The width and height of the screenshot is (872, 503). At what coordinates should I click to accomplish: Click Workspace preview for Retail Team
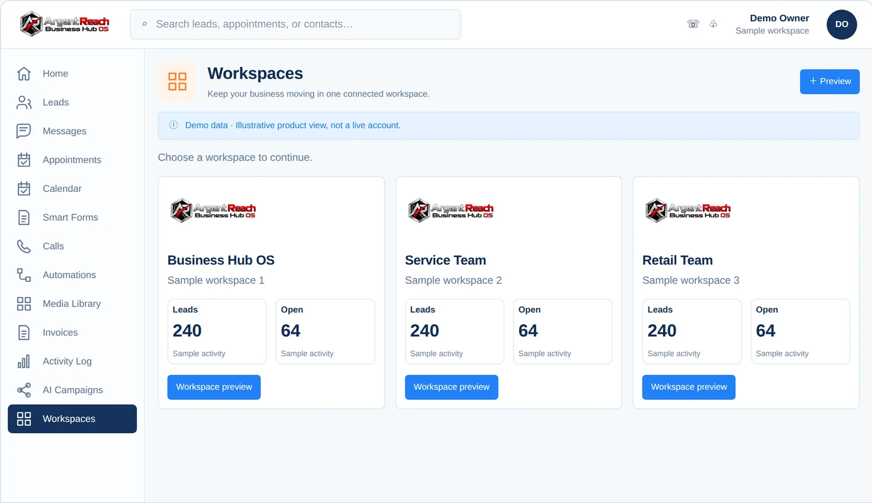[x=689, y=387]
